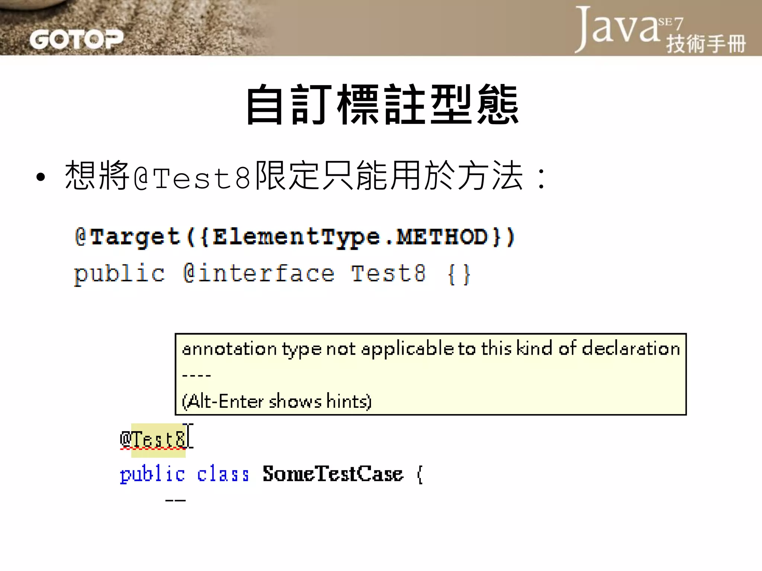
Task: Click the @interface keyword
Action: tap(259, 273)
